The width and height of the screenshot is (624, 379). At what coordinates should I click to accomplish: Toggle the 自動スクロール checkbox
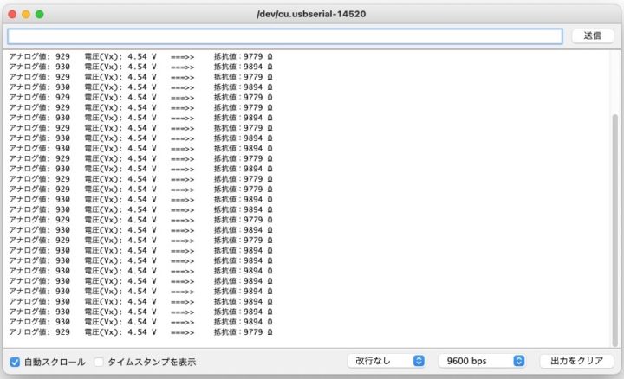(x=15, y=362)
